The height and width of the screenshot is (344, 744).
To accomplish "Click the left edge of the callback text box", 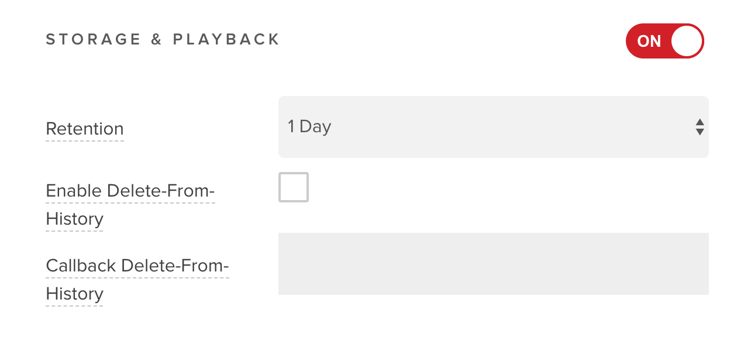I will 284,263.
